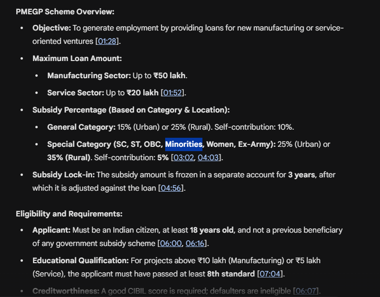Go to the 04:56 timestamp link
The image size is (380, 297).
tap(170, 188)
